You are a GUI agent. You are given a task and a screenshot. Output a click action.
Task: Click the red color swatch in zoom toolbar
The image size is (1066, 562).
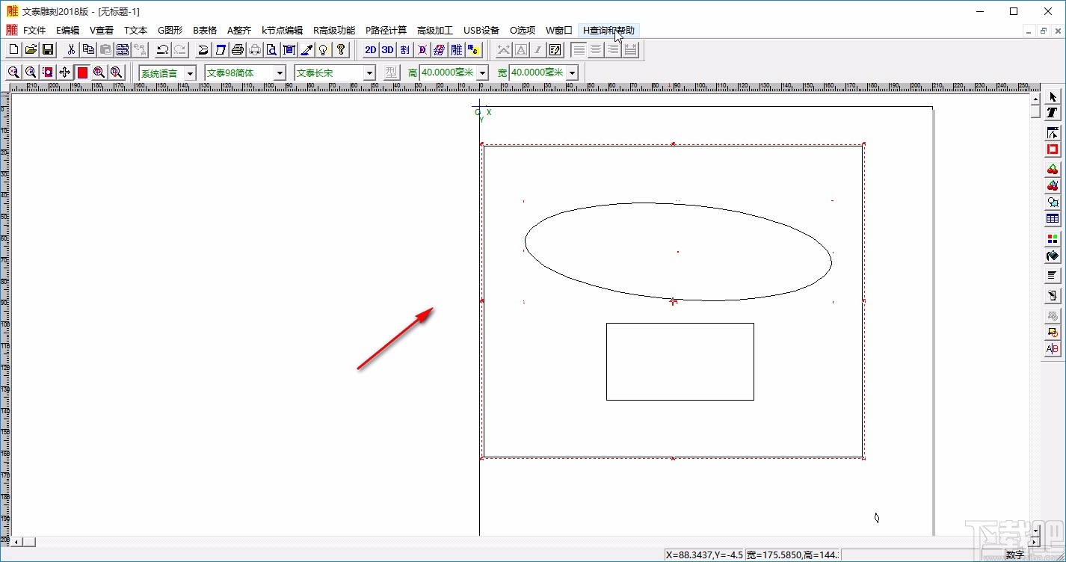82,72
